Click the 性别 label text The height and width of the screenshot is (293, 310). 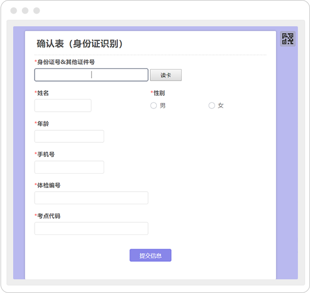pyautogui.click(x=159, y=93)
